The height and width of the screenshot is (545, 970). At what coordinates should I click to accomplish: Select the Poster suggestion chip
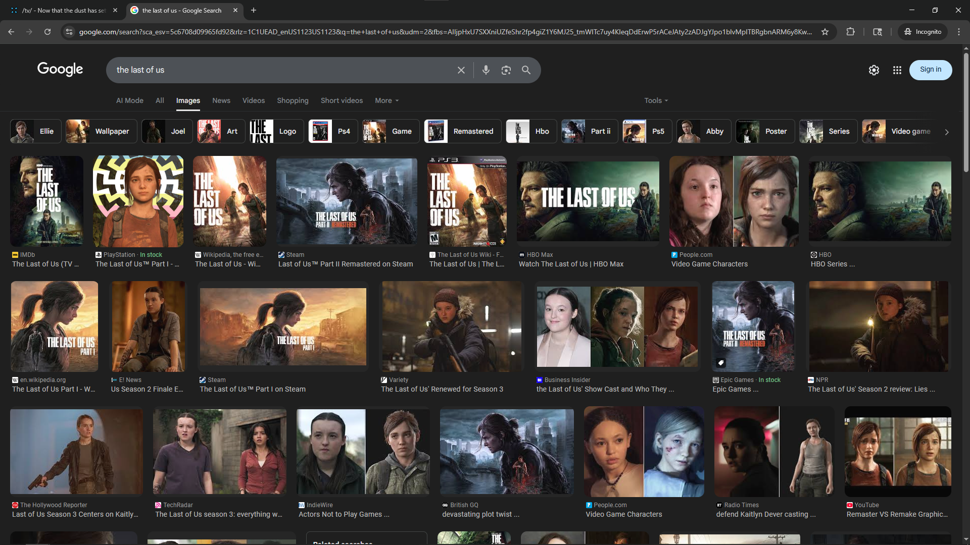point(765,131)
